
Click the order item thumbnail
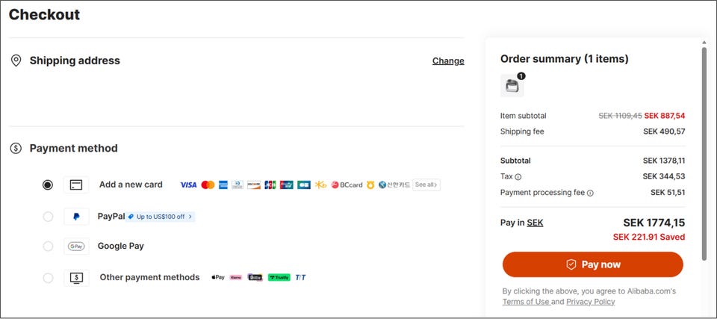(x=512, y=86)
